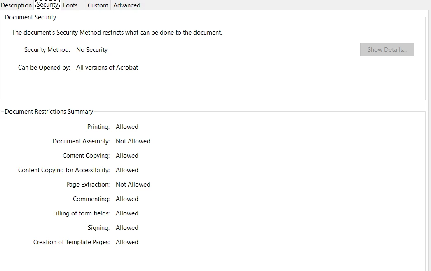The width and height of the screenshot is (431, 271).
Task: Click the "No Security" method value
Action: click(x=92, y=50)
